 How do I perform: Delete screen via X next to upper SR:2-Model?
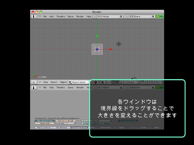[121, 16]
